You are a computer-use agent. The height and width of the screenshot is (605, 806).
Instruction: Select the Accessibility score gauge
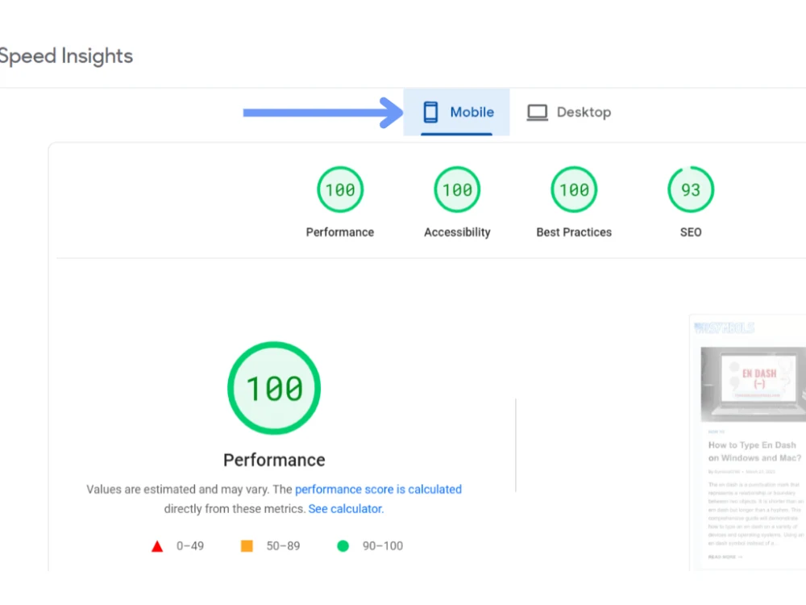(x=457, y=190)
